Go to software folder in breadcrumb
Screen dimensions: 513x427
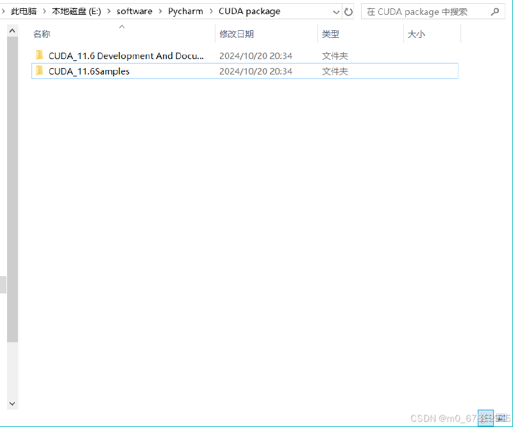click(x=135, y=12)
